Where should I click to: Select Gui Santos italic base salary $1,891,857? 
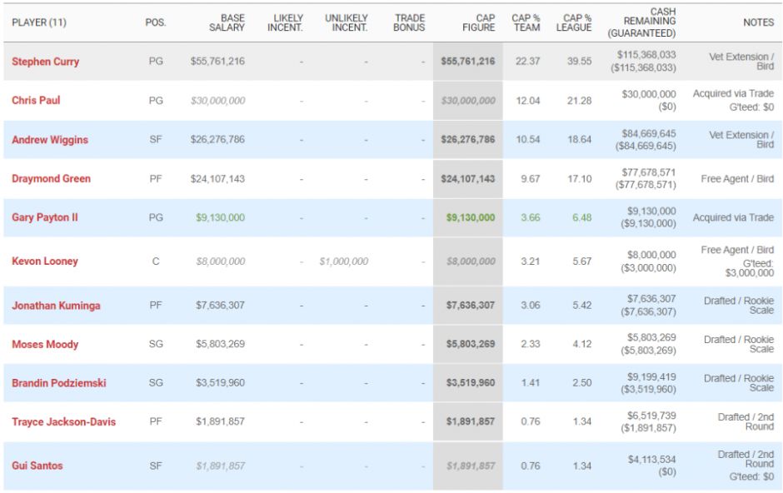coord(220,466)
